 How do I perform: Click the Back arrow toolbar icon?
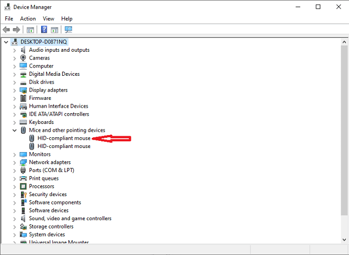pyautogui.click(x=6, y=30)
